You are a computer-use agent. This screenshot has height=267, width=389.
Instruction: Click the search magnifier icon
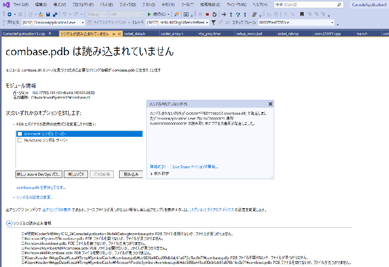339,4
